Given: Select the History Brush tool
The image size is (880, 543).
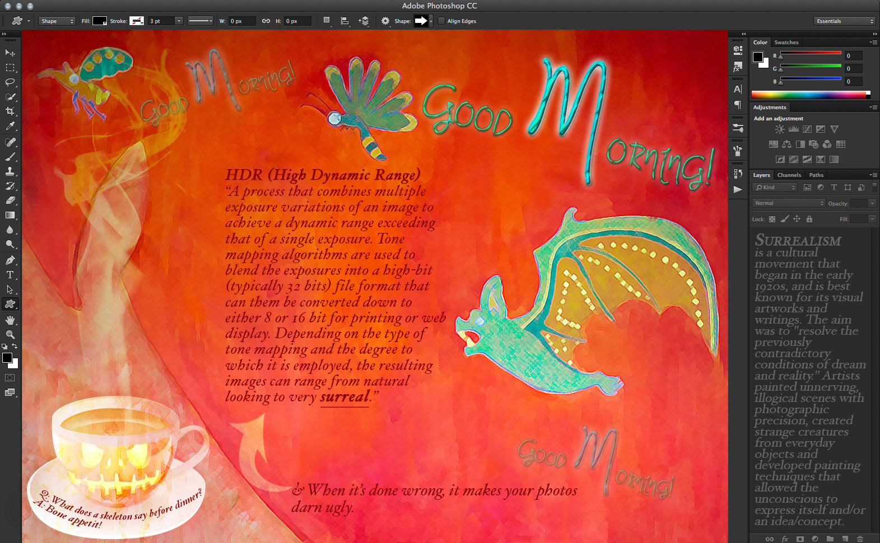Looking at the screenshot, I should [10, 186].
